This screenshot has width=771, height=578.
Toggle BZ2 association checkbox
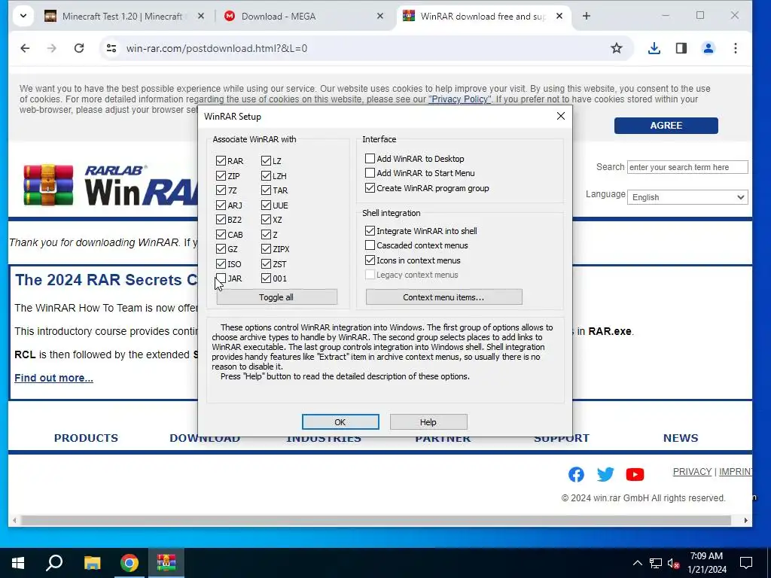tap(221, 220)
